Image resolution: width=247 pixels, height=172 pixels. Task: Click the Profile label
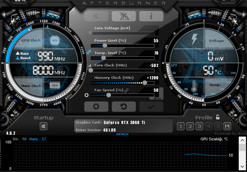coord(204,118)
